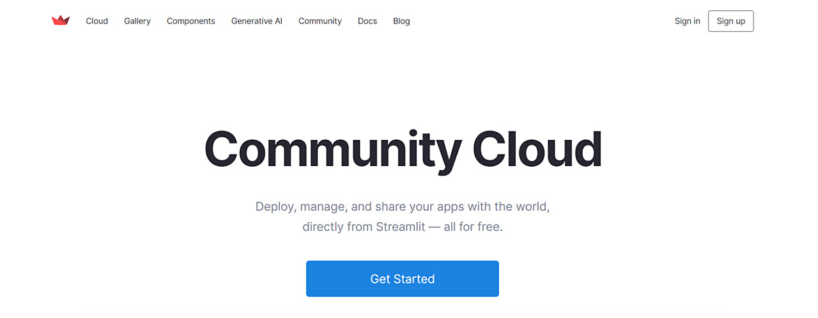The height and width of the screenshot is (318, 818).
Task: Go to the Gallery page
Action: click(x=137, y=21)
